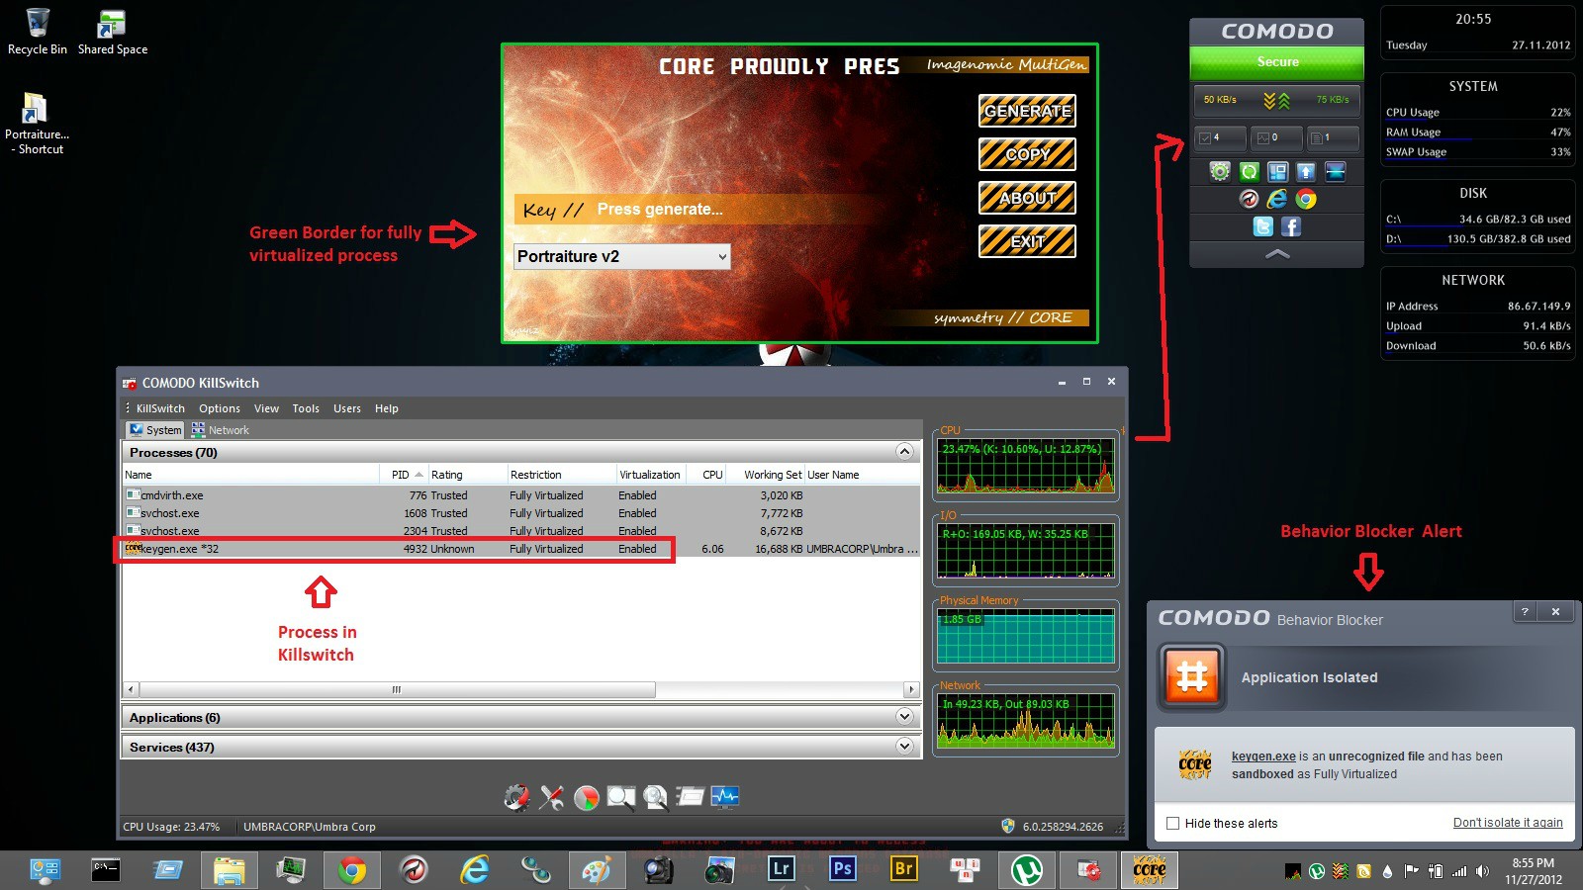Click the Twitter icon in Comodo widget
Viewport: 1583px width, 890px height.
1263,226
